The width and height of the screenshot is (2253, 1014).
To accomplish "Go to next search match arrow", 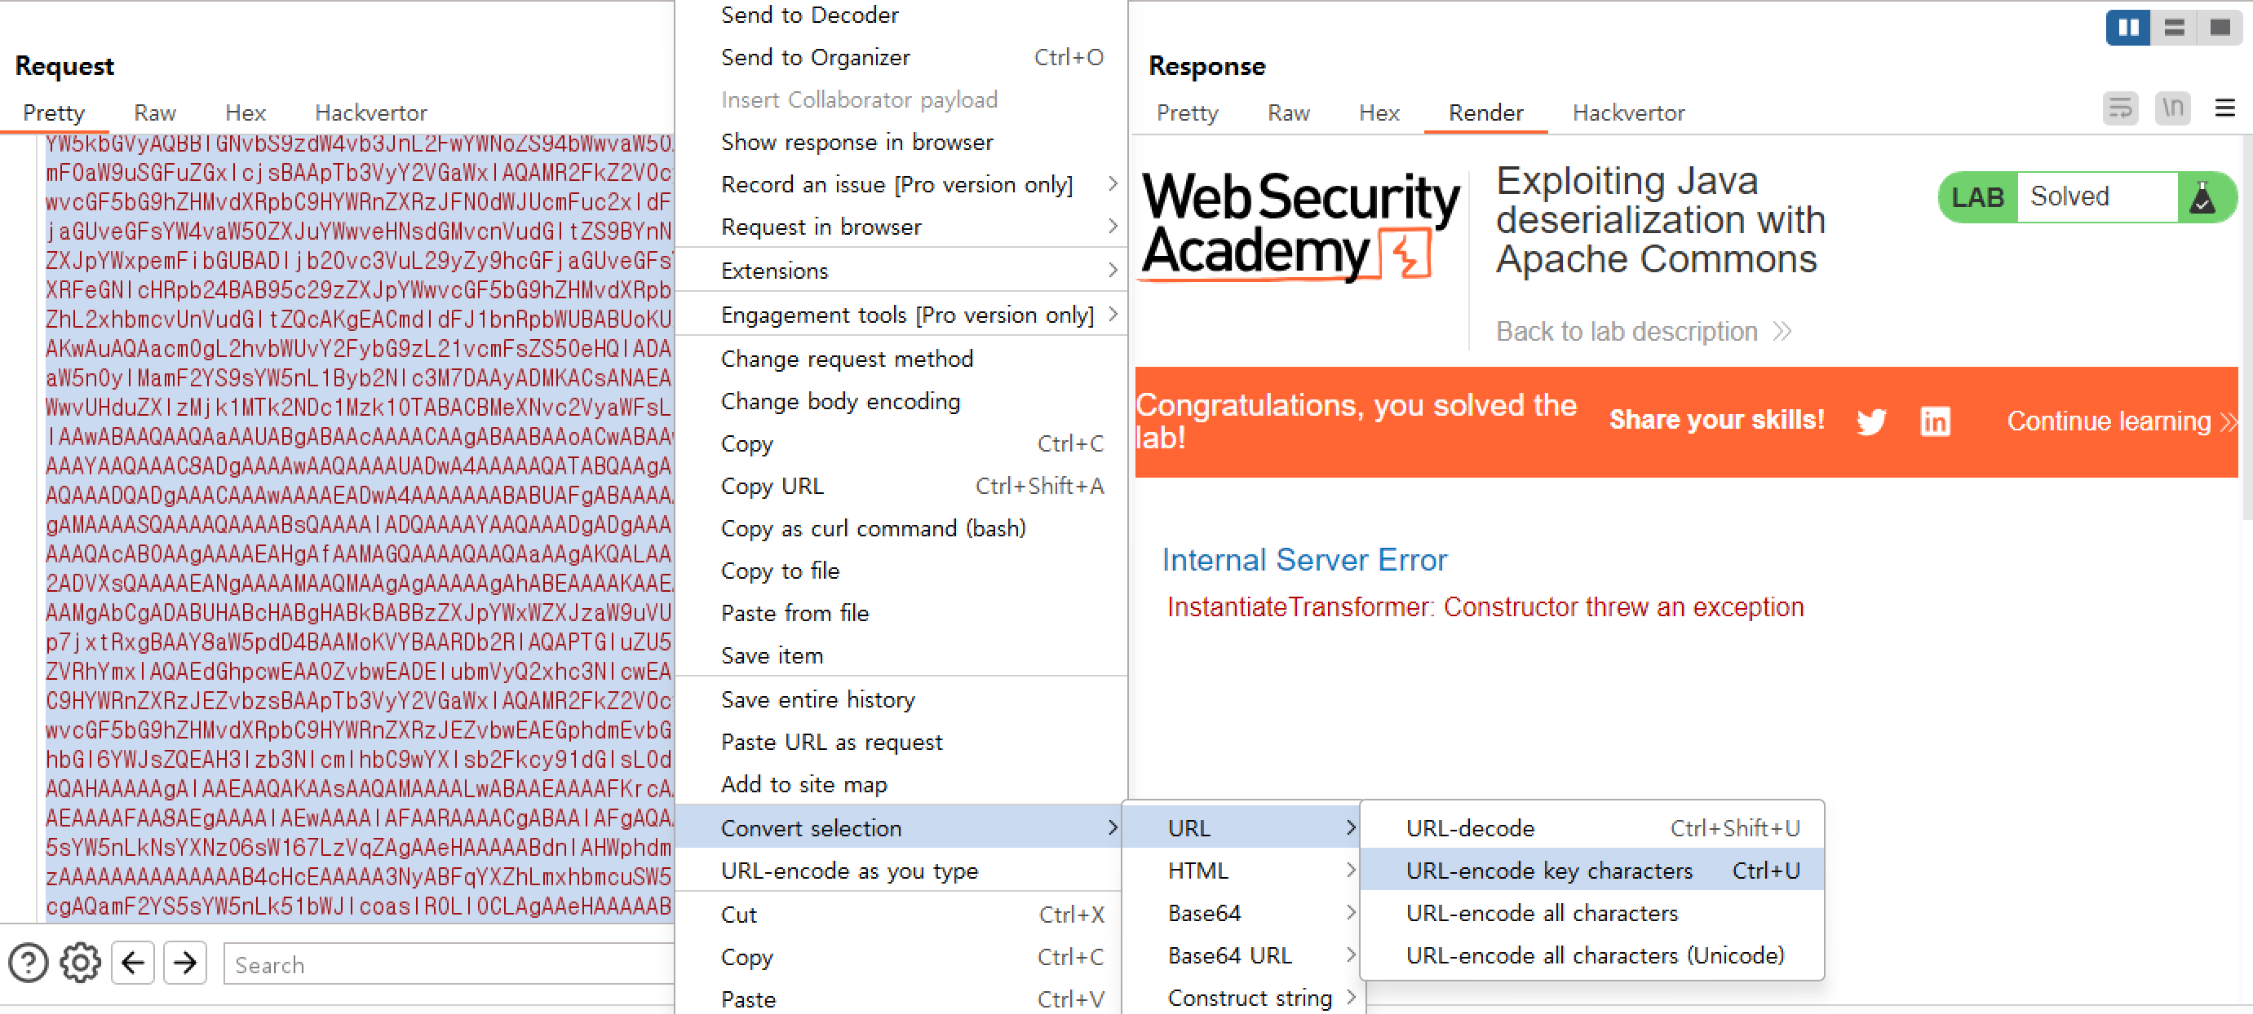I will click(x=184, y=963).
